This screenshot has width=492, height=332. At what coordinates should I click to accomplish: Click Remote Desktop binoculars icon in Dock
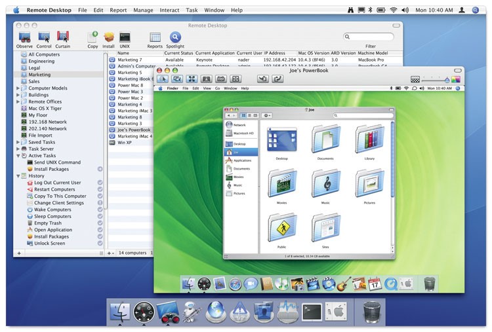[x=167, y=312]
